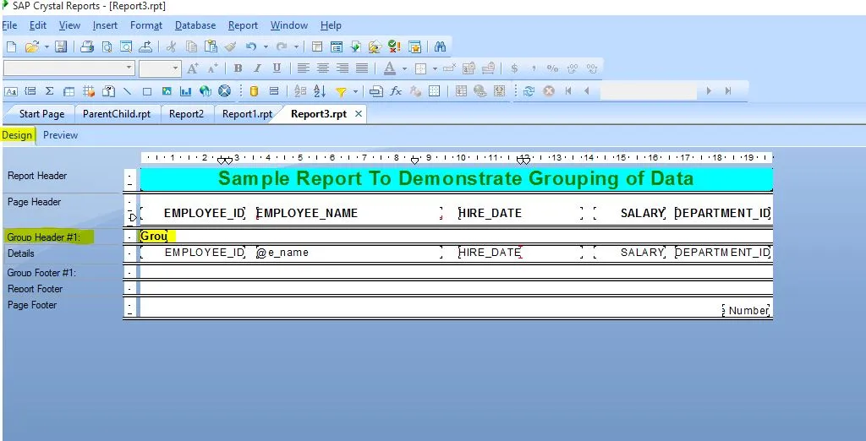The width and height of the screenshot is (866, 441).
Task: Click the Insert Picture icon
Action: tap(167, 91)
